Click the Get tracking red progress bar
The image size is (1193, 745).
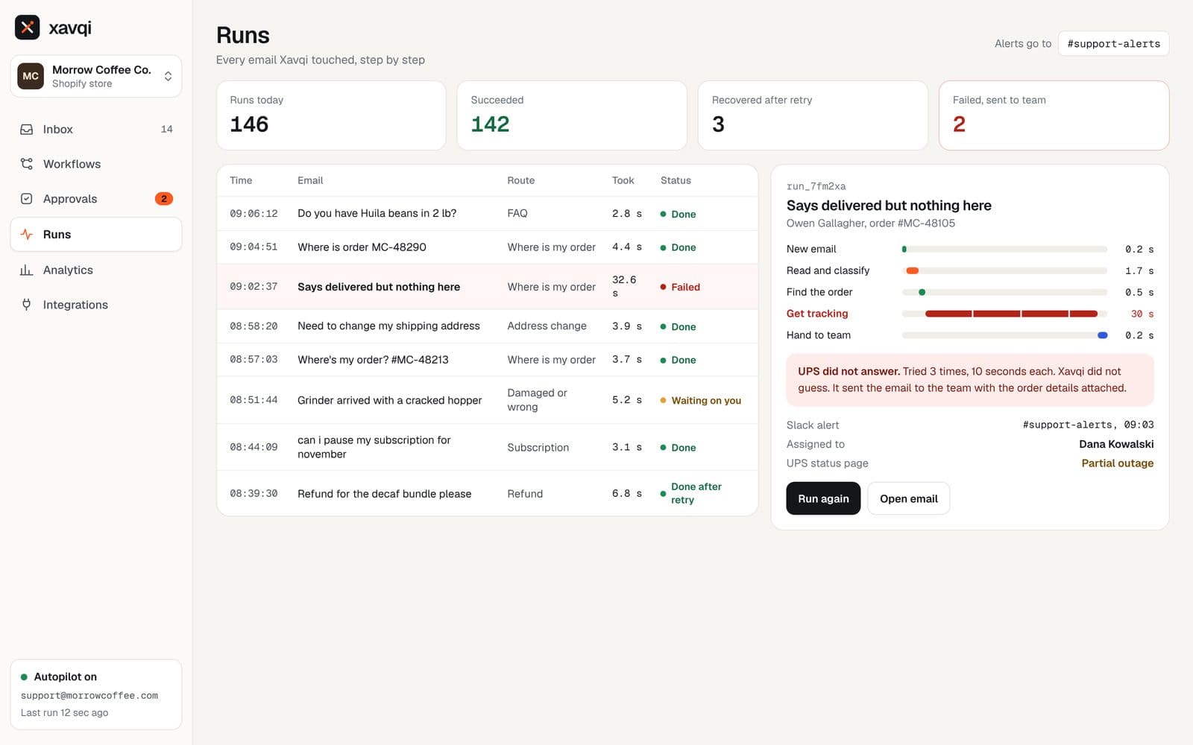tap(1011, 314)
